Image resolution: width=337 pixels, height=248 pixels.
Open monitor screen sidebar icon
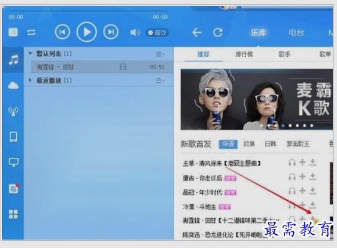coord(13,162)
